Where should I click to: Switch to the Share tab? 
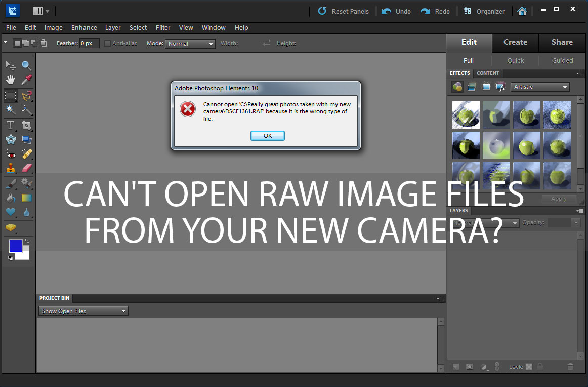562,42
